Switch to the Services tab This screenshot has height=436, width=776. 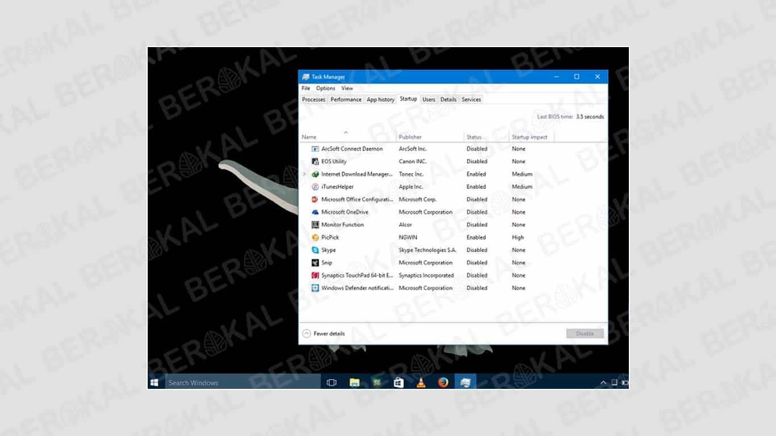tap(472, 99)
